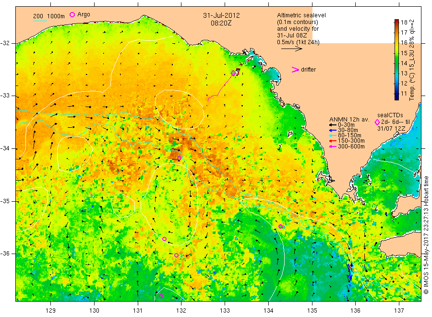This screenshot has height=317, width=432.
Task: Click the seal CTD diamond marker near 133.2°E 32.6°S
Action: pos(233,73)
